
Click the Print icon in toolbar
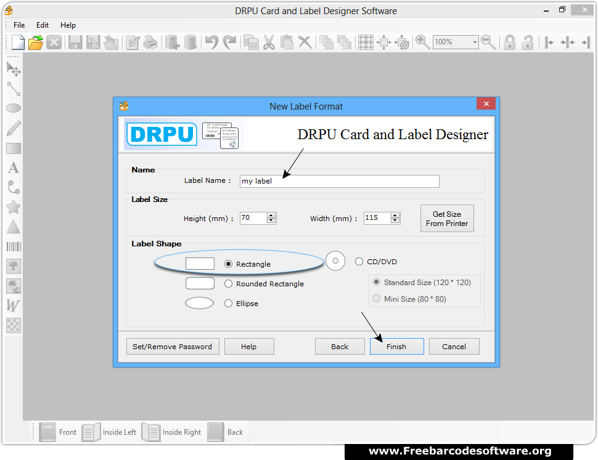(x=150, y=42)
